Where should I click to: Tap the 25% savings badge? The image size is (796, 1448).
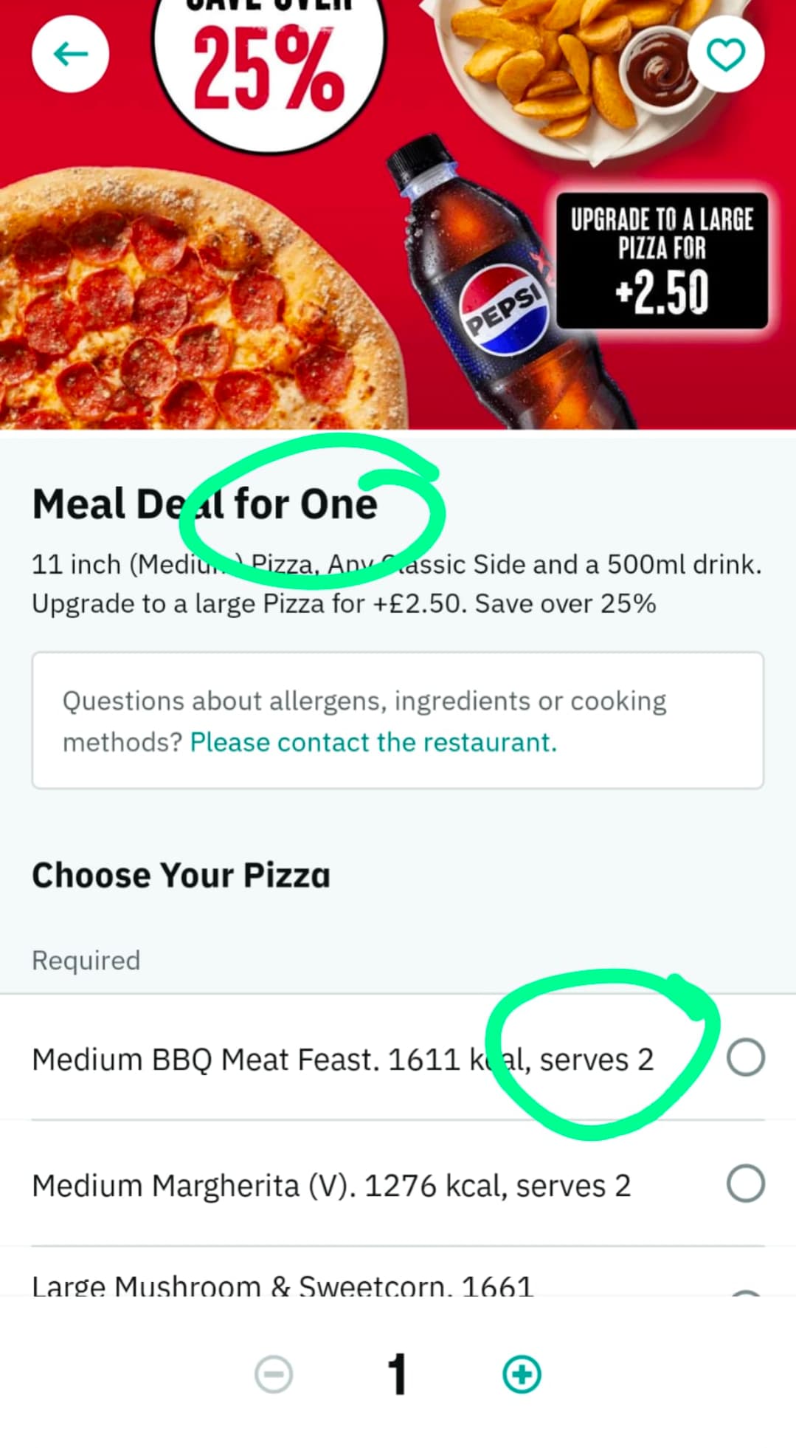pyautogui.click(x=269, y=70)
